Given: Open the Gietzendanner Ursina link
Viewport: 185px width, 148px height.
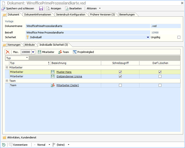Looking at the screenshot, I should (x=69, y=76).
